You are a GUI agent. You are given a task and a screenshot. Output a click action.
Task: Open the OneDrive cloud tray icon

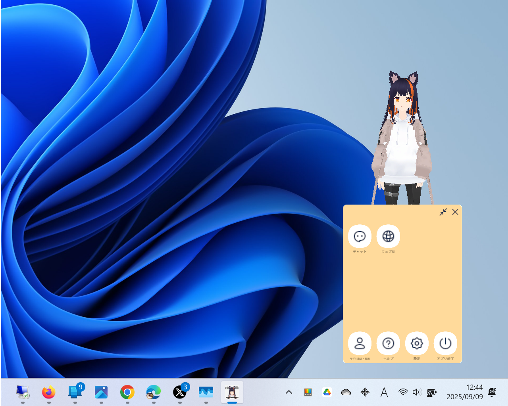point(346,392)
